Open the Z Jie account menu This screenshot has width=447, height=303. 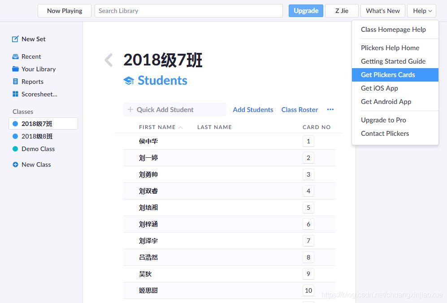342,11
